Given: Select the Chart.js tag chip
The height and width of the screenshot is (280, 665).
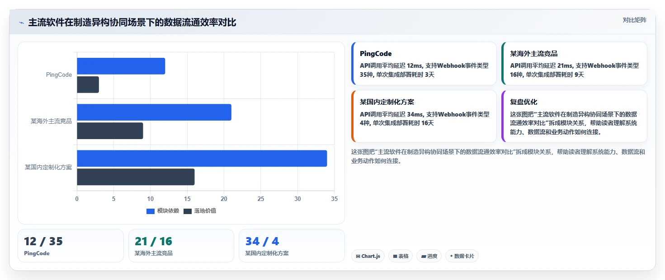Looking at the screenshot, I should pos(368,256).
